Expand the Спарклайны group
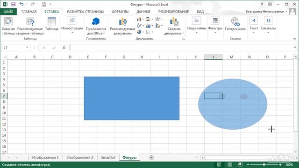 tap(196, 26)
